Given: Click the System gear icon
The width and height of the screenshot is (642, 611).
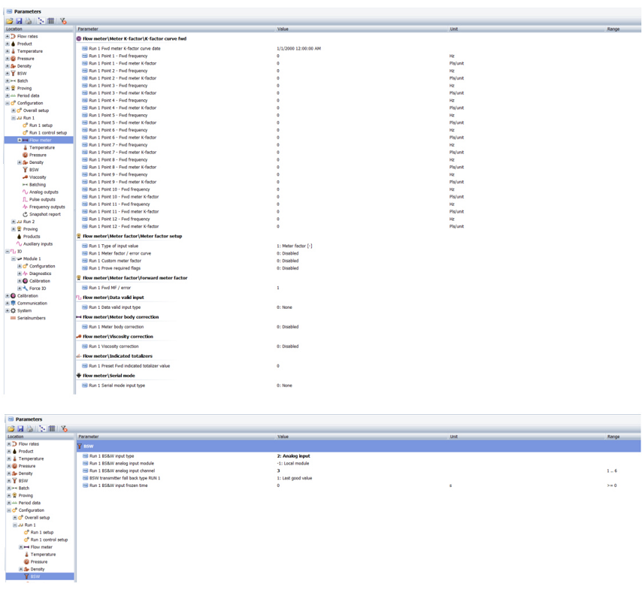Looking at the screenshot, I should tap(13, 310).
